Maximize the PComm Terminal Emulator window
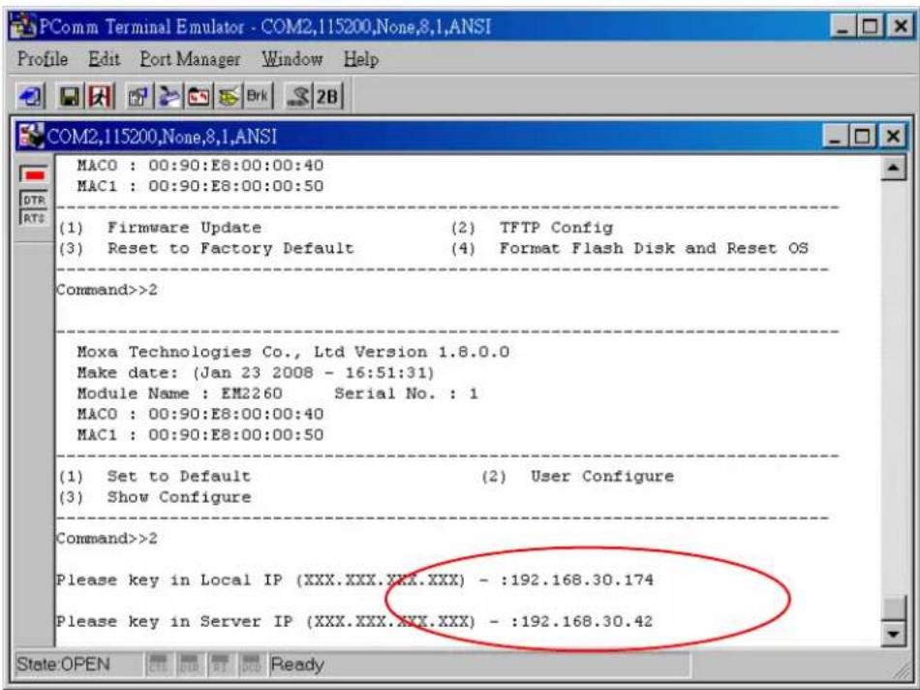 click(871, 26)
